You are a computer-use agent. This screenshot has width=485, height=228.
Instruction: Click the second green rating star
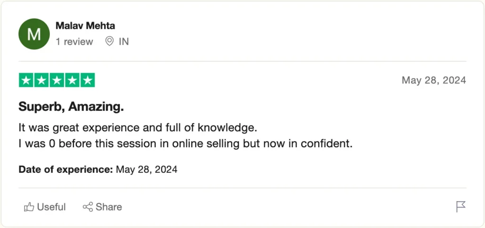coord(42,80)
